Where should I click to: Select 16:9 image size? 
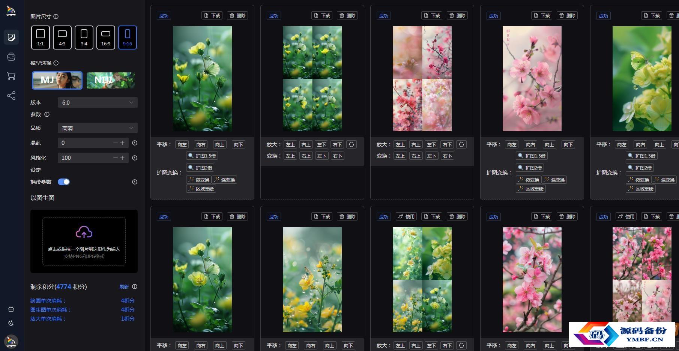coord(106,37)
